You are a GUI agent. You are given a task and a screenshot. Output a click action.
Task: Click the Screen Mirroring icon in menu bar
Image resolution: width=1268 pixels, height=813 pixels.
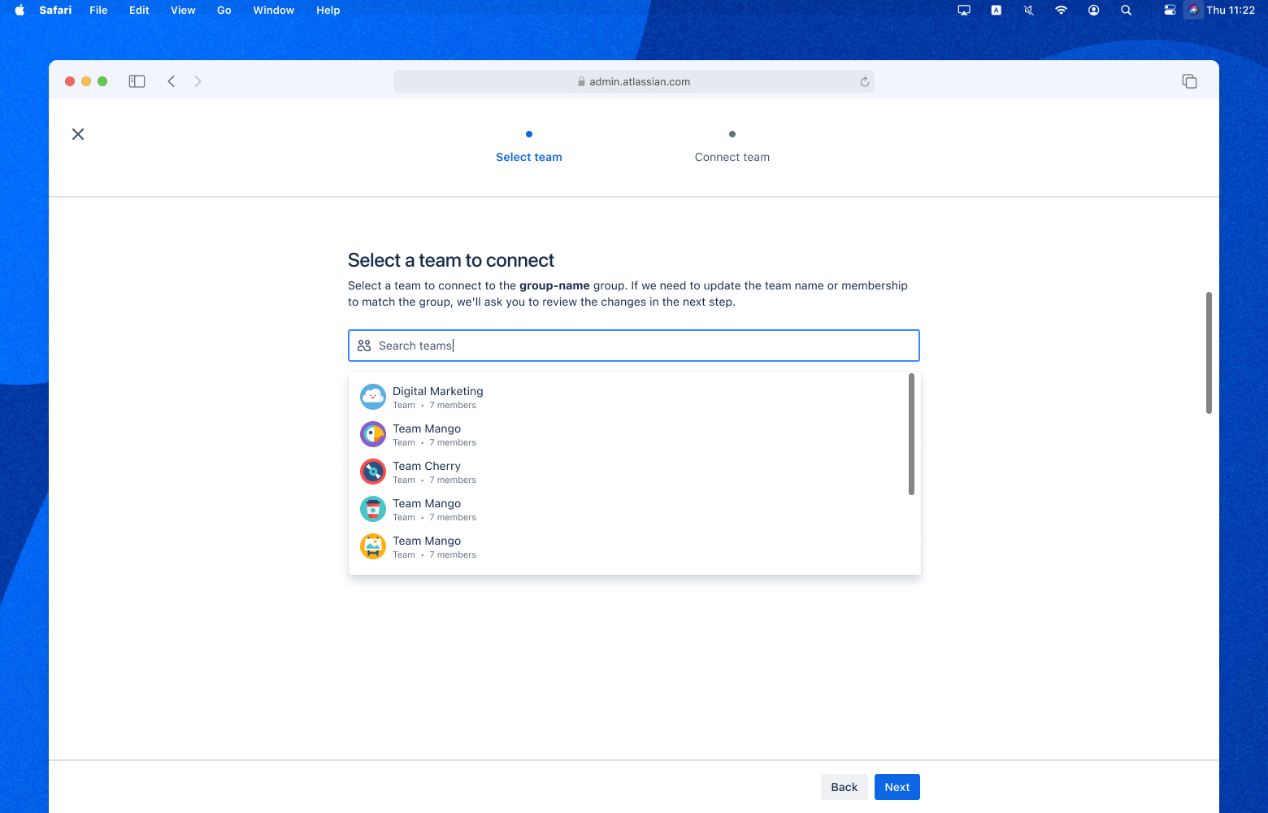point(963,10)
